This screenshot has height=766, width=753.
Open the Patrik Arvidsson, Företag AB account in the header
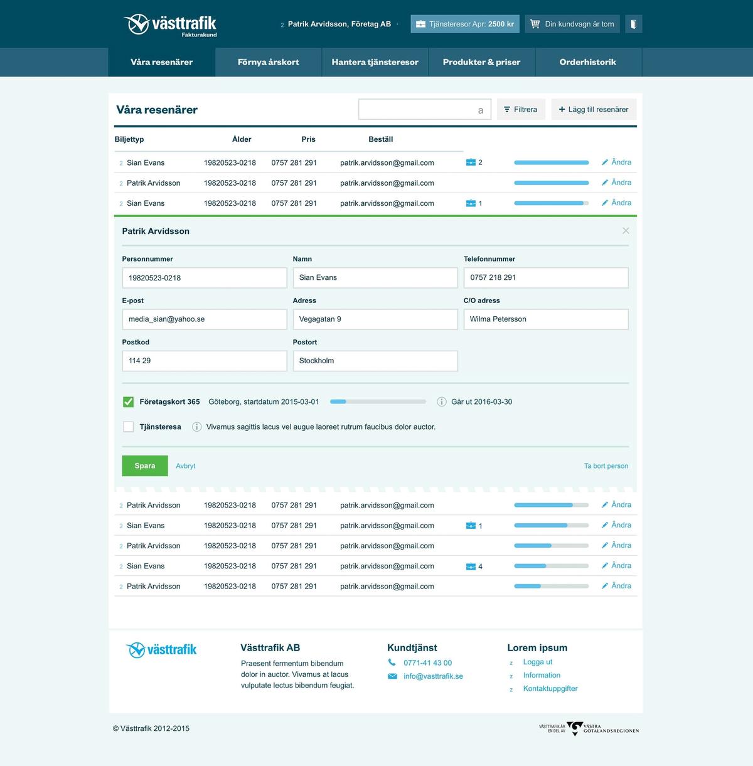click(339, 24)
